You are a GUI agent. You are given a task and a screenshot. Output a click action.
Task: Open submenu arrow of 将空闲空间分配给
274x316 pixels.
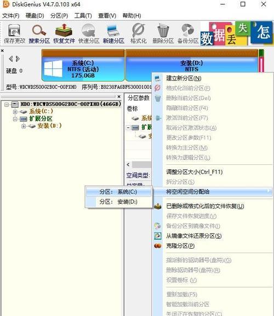(x=269, y=191)
